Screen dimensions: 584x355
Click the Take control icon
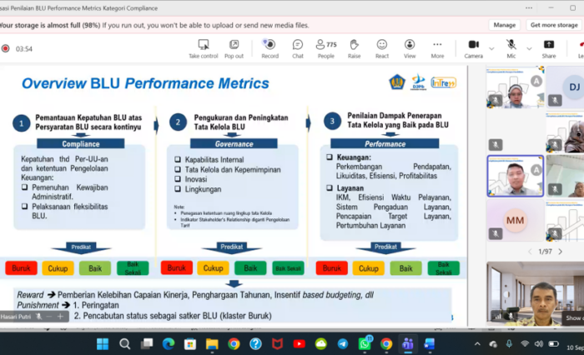[x=204, y=45]
